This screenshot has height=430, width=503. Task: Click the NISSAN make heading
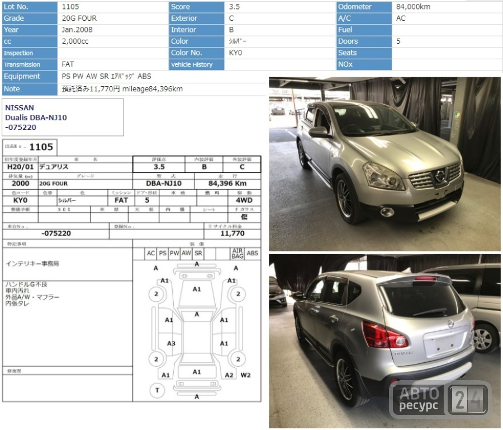click(19, 107)
